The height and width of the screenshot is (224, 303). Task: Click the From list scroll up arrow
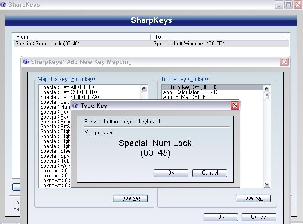(x=144, y=89)
